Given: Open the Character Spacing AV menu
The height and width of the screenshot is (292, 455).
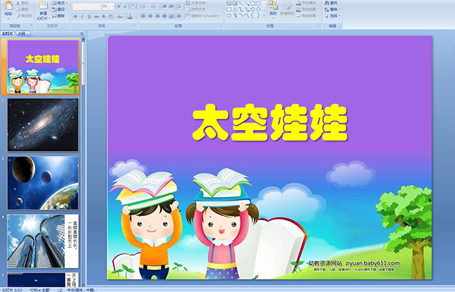Looking at the screenshot, I should point(111,16).
